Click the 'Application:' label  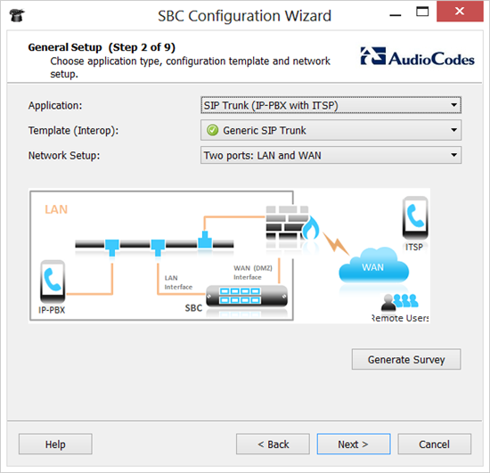point(55,106)
